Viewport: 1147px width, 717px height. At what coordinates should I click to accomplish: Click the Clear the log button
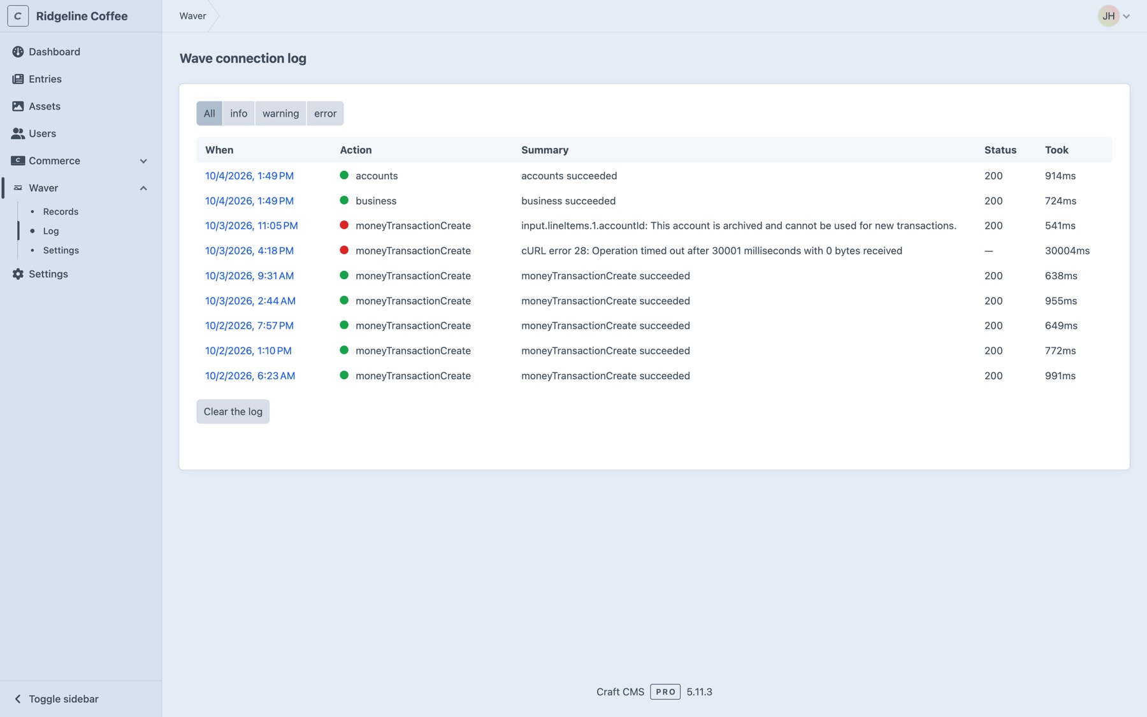tap(233, 412)
